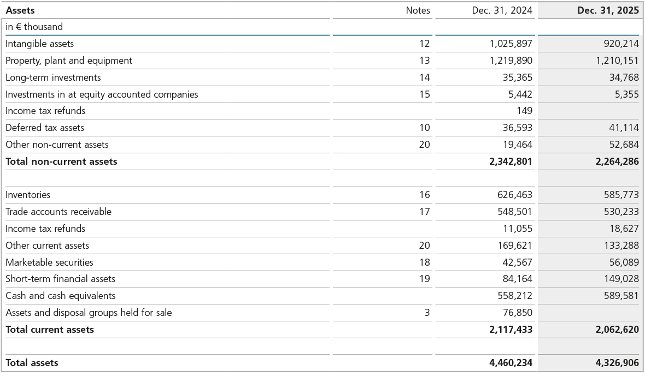
Task: Select the 'Dec. 31, 2025' column header
Action: [608, 10]
